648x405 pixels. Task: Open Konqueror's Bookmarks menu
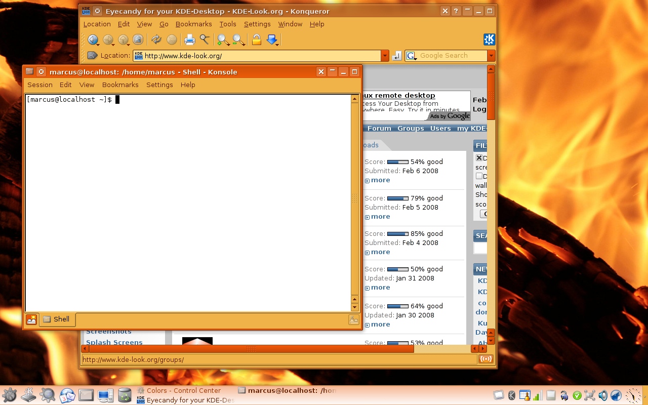click(x=194, y=24)
